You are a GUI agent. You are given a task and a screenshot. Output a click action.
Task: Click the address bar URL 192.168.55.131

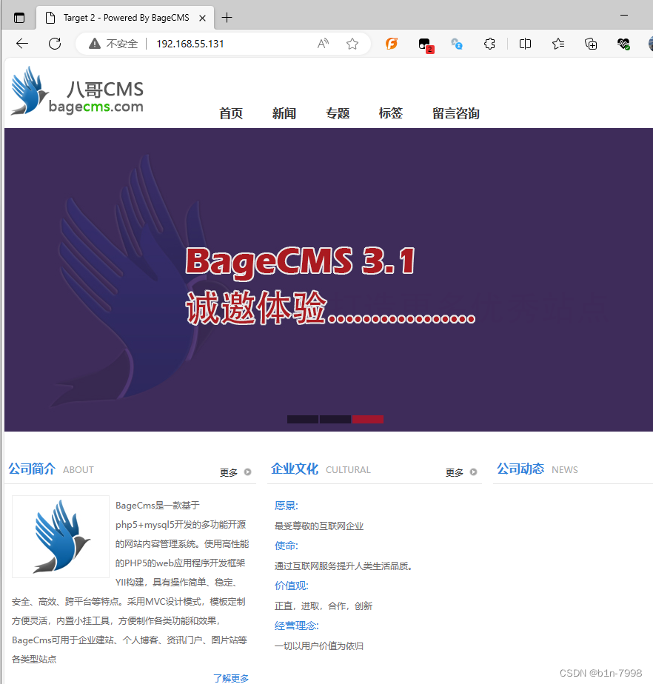190,44
